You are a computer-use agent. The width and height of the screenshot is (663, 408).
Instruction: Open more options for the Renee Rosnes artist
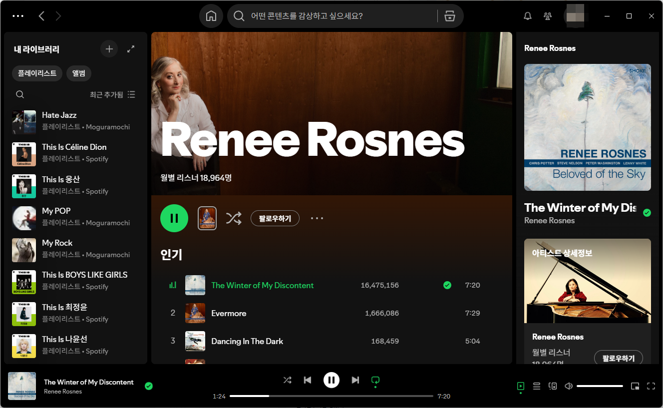(317, 218)
